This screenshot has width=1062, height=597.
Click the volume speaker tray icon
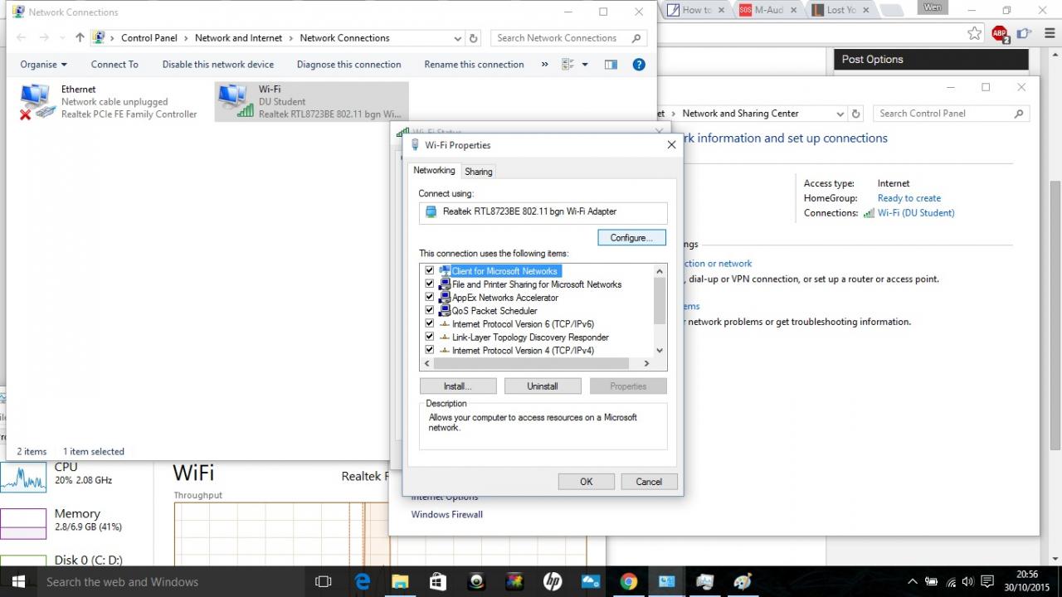(968, 582)
